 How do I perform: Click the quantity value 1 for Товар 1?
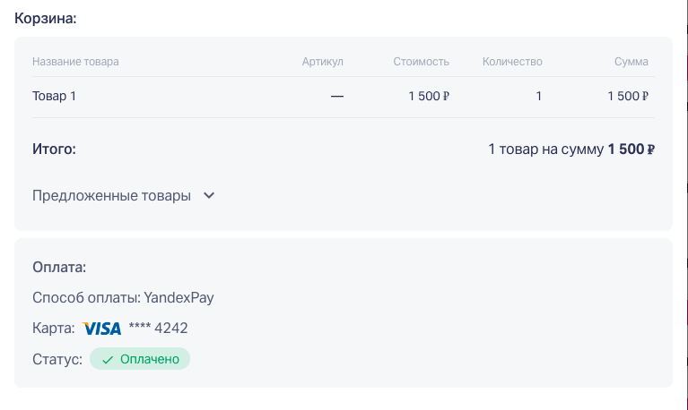[539, 96]
